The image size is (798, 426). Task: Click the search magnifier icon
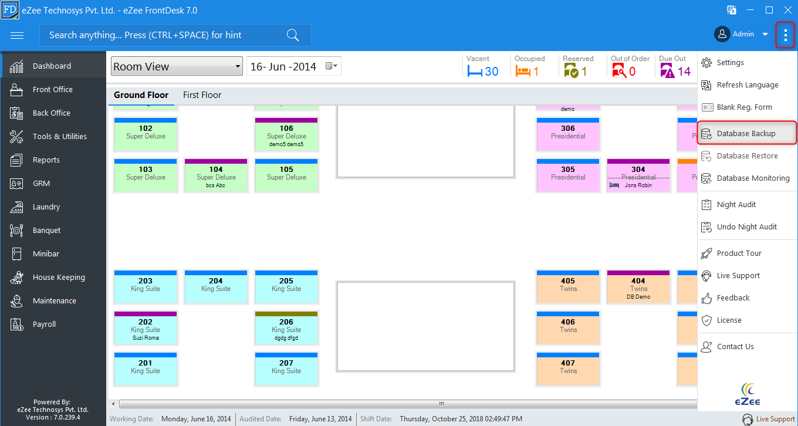click(x=293, y=35)
